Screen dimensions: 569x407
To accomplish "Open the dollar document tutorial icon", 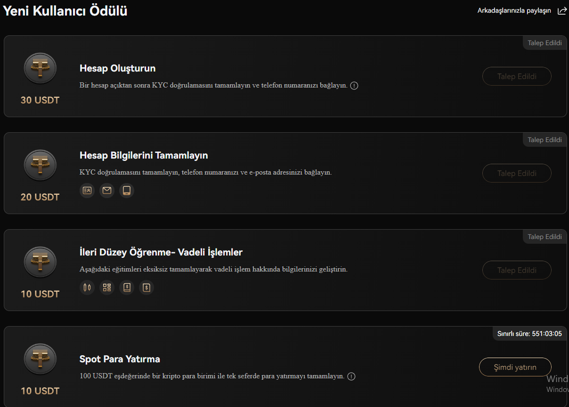I will 146,287.
